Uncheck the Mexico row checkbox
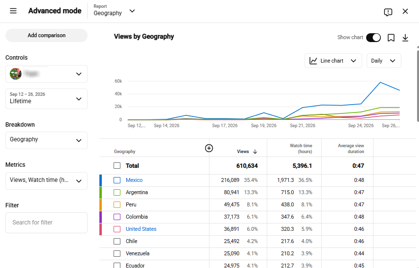Image resolution: width=419 pixels, height=268 pixels. tap(117, 180)
